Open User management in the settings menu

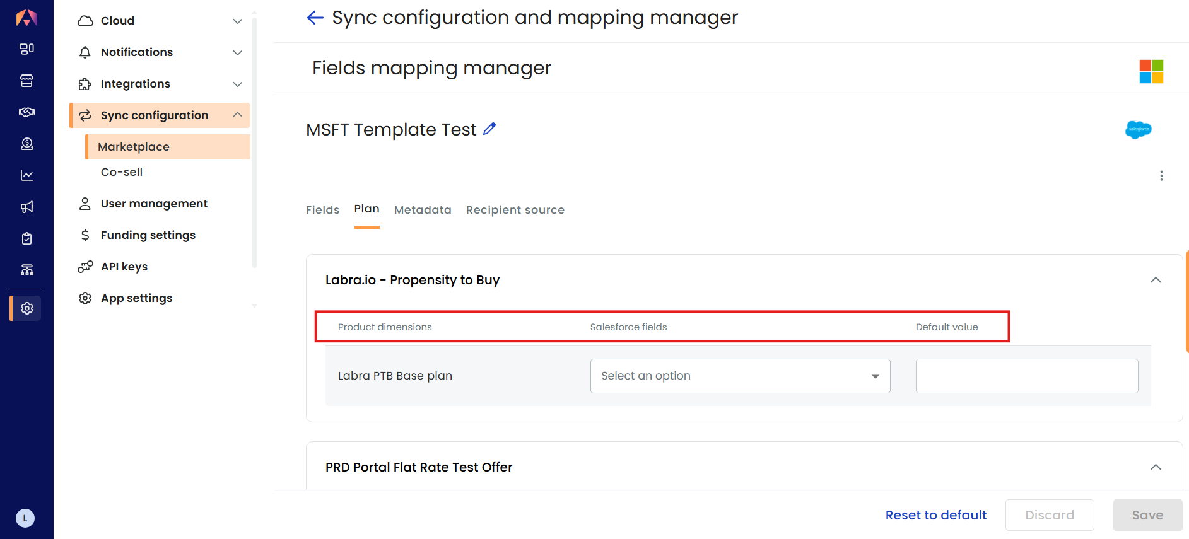[x=154, y=204]
